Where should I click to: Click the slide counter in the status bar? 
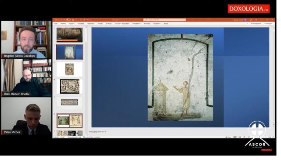coord(59,137)
